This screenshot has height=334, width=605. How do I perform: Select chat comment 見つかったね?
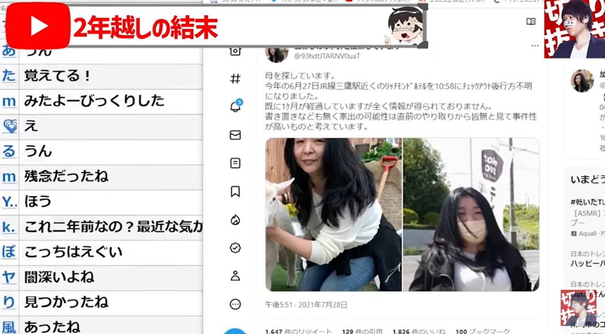(66, 302)
